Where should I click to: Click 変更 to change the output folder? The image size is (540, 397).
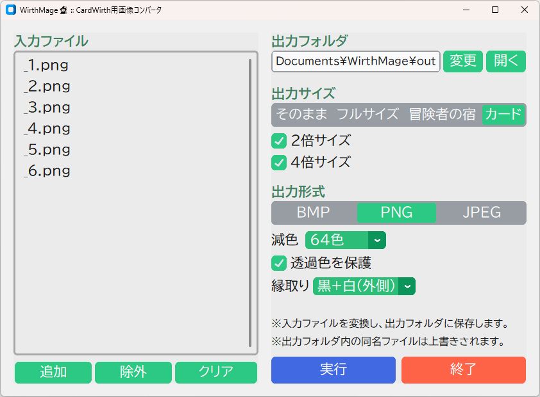462,61
